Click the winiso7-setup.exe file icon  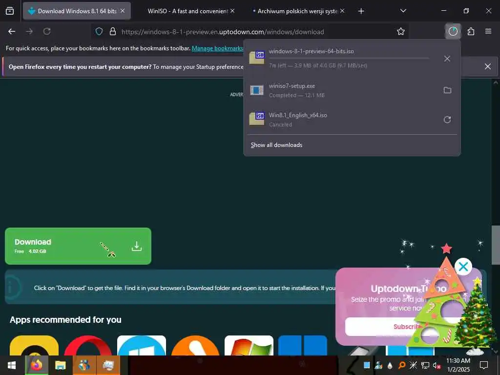pyautogui.click(x=257, y=90)
